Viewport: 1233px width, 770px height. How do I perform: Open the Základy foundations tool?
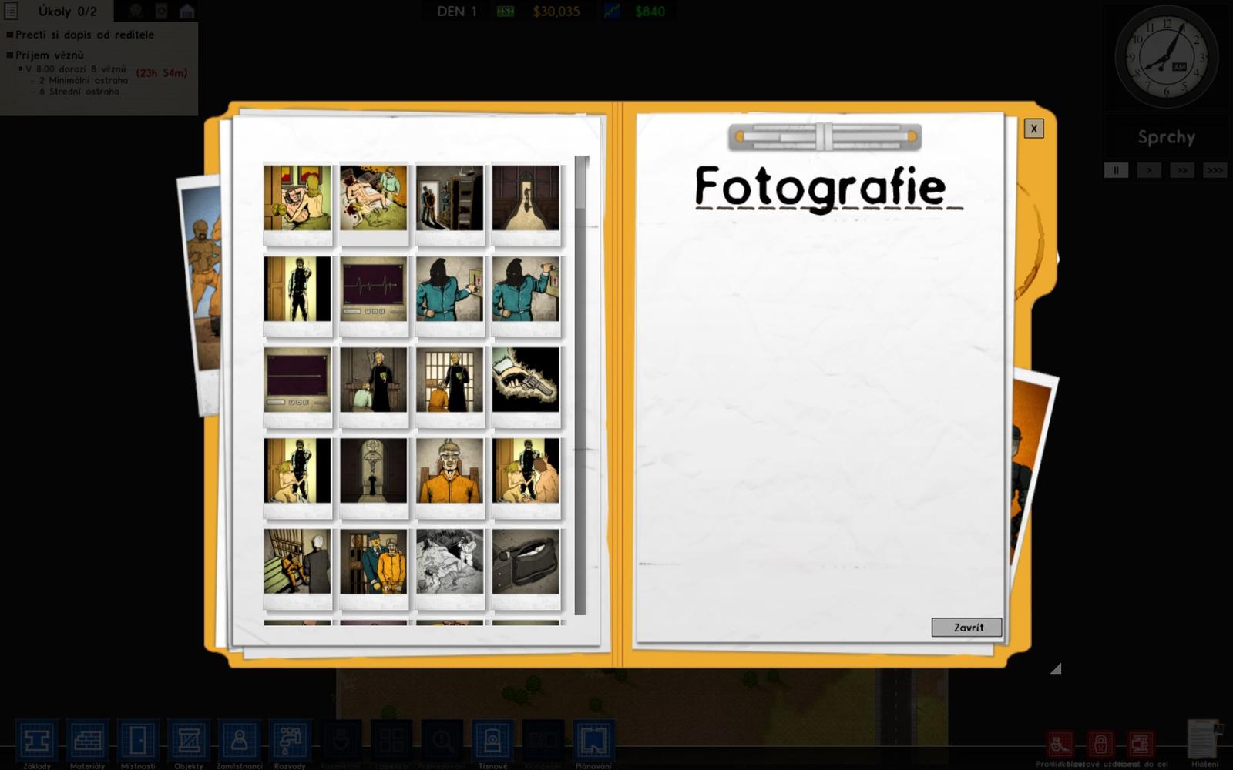[x=36, y=741]
